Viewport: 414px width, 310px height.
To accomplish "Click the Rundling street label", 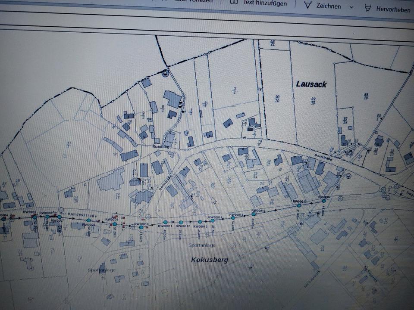I will coord(161,146).
